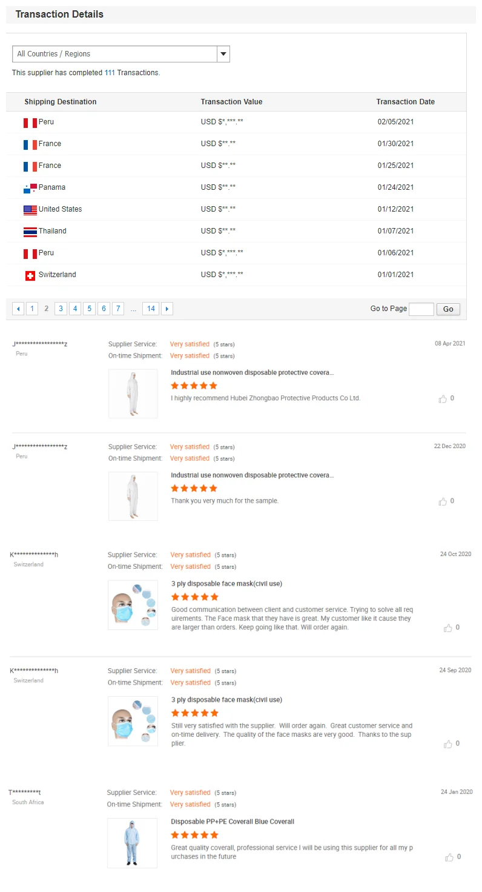This screenshot has width=482, height=892.
Task: Jump to page 14 of transactions
Action: (151, 309)
